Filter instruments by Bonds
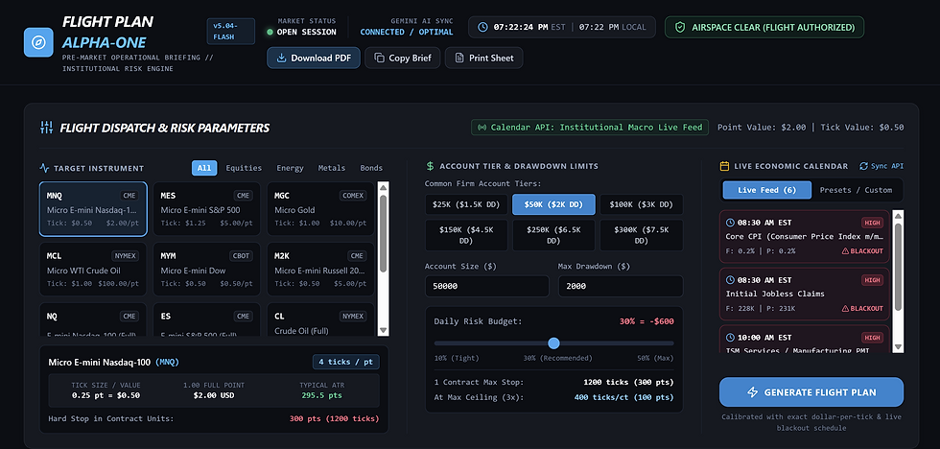This screenshot has height=449, width=940. tap(371, 168)
